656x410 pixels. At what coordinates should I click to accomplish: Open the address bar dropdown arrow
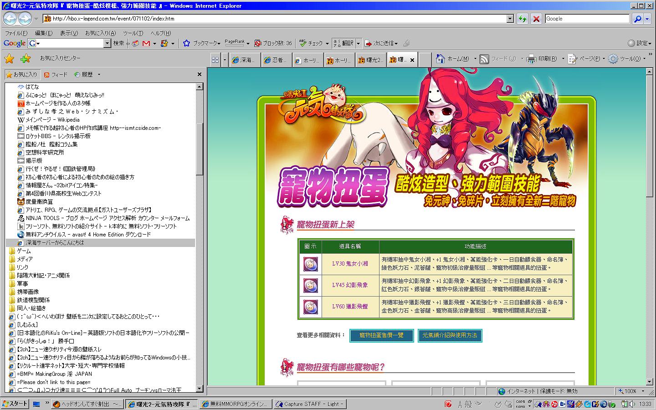(x=510, y=19)
